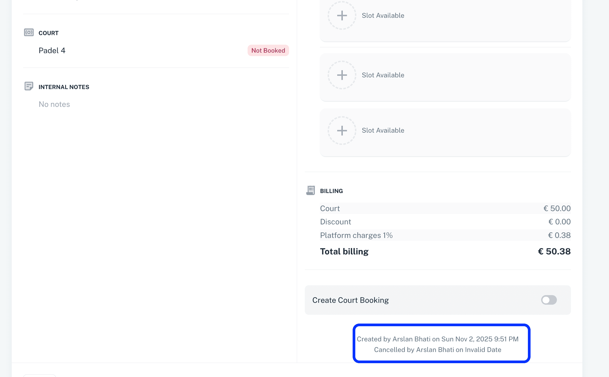The width and height of the screenshot is (609, 377).
Task: Click the plus icon in the bottom slot
Action: (342, 130)
